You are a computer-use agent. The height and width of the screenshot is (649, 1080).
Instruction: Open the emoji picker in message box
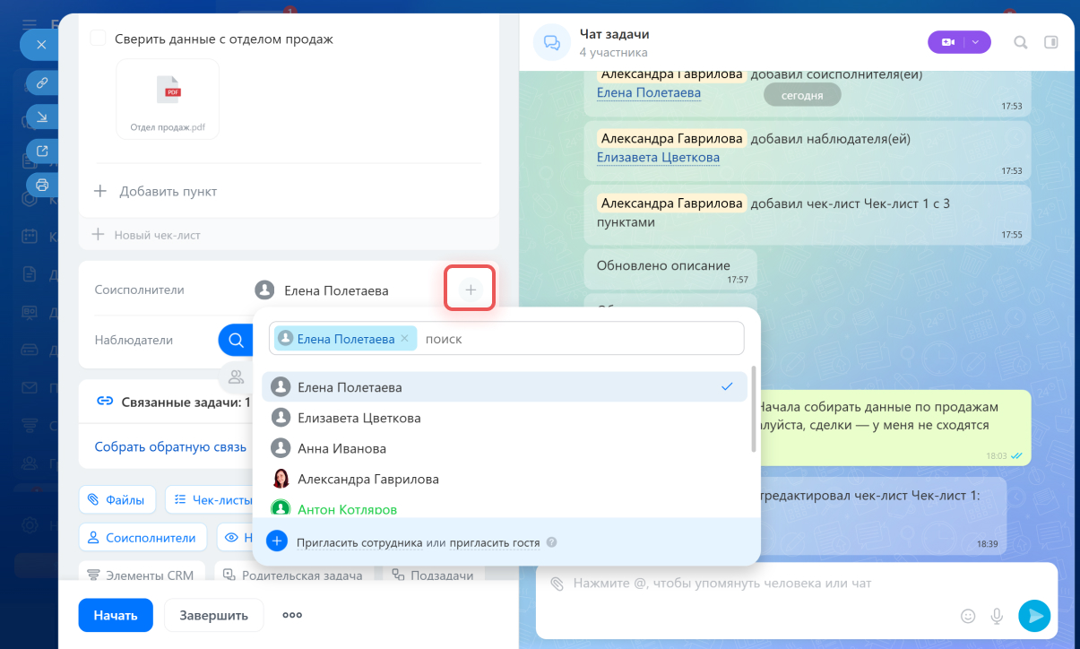point(968,616)
